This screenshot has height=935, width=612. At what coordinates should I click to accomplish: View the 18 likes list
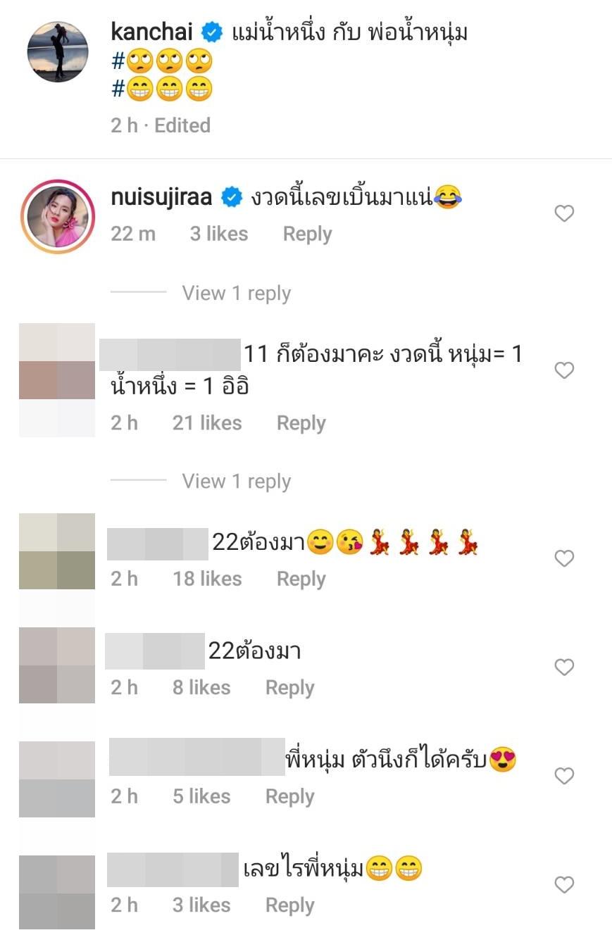[207, 579]
